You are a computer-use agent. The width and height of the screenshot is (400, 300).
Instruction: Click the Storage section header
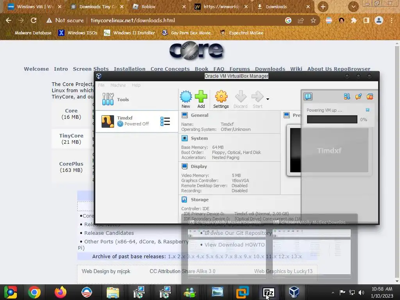click(200, 200)
